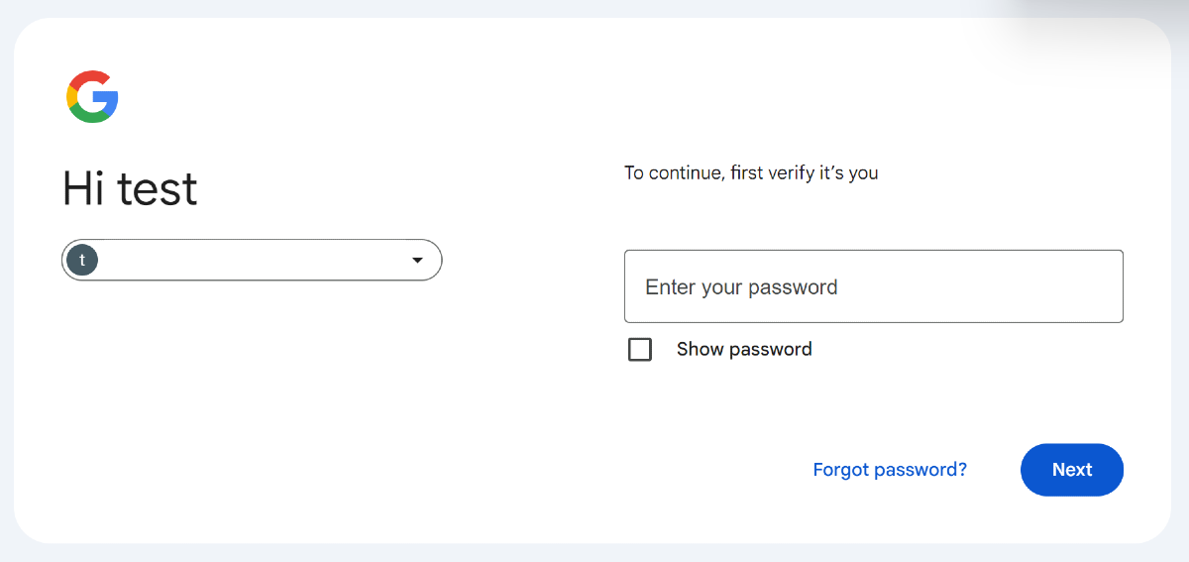Click the round "t" account avatar
Screen dimensions: 1189x562
pos(82,261)
